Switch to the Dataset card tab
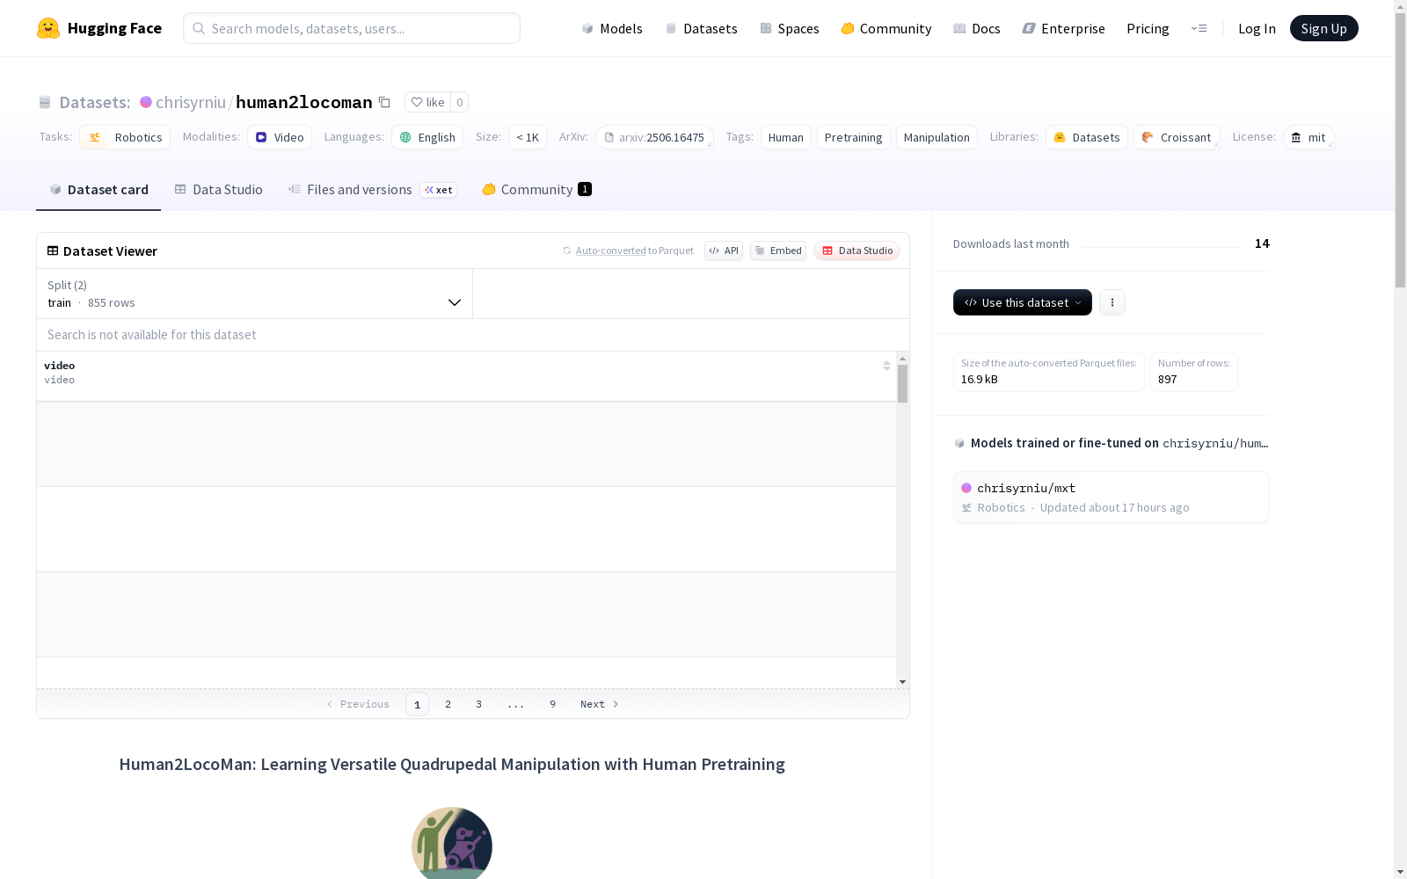 tap(98, 189)
